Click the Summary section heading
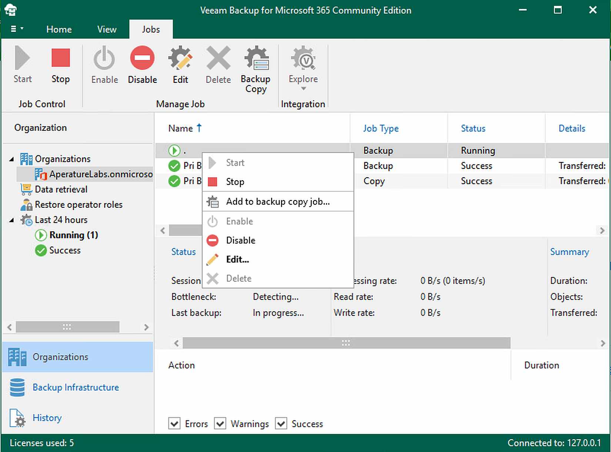This screenshot has width=611, height=452. pyautogui.click(x=570, y=252)
